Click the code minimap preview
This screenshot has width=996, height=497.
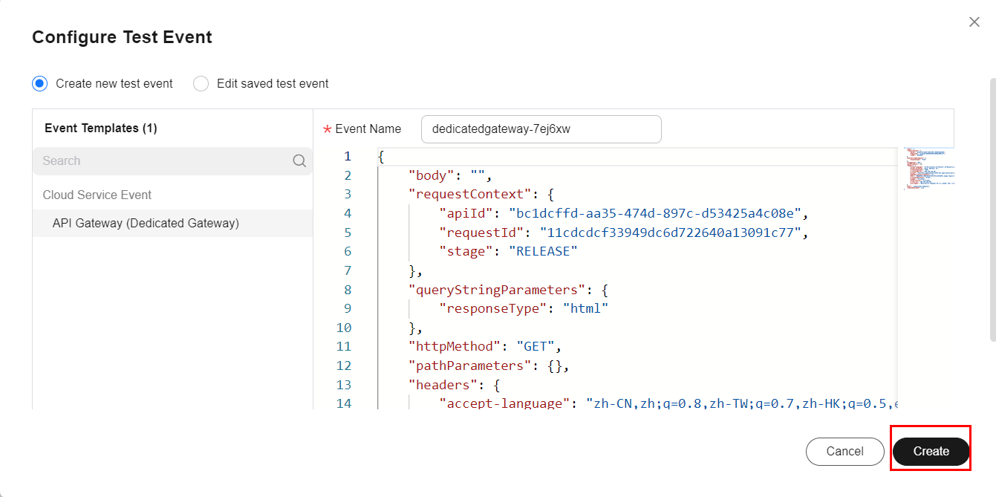pyautogui.click(x=928, y=169)
